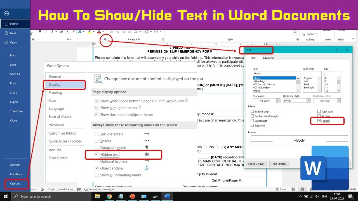Viewport: 358px width, 201px height.
Task: Apply the red Font Color swatch
Action: tap(99, 32)
